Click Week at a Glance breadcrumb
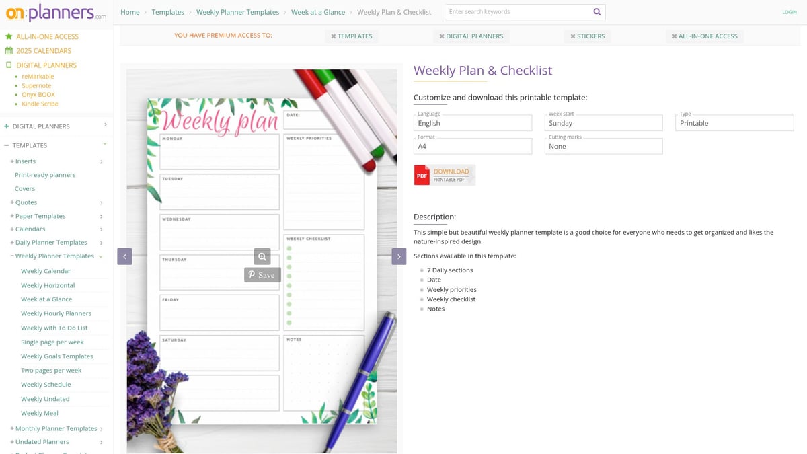This screenshot has width=807, height=454. [317, 12]
